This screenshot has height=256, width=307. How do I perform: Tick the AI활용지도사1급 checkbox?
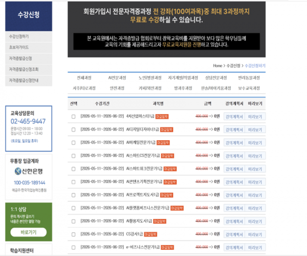coord(73,221)
